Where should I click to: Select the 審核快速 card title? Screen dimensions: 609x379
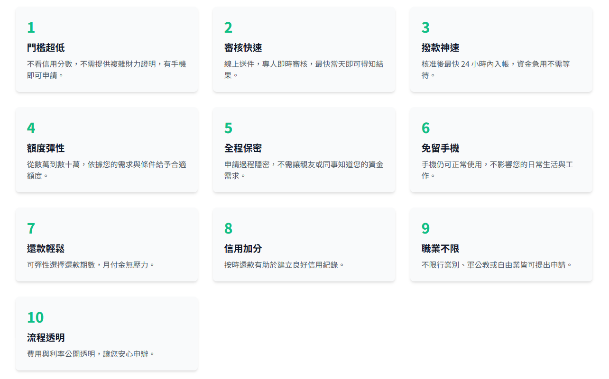(x=243, y=48)
